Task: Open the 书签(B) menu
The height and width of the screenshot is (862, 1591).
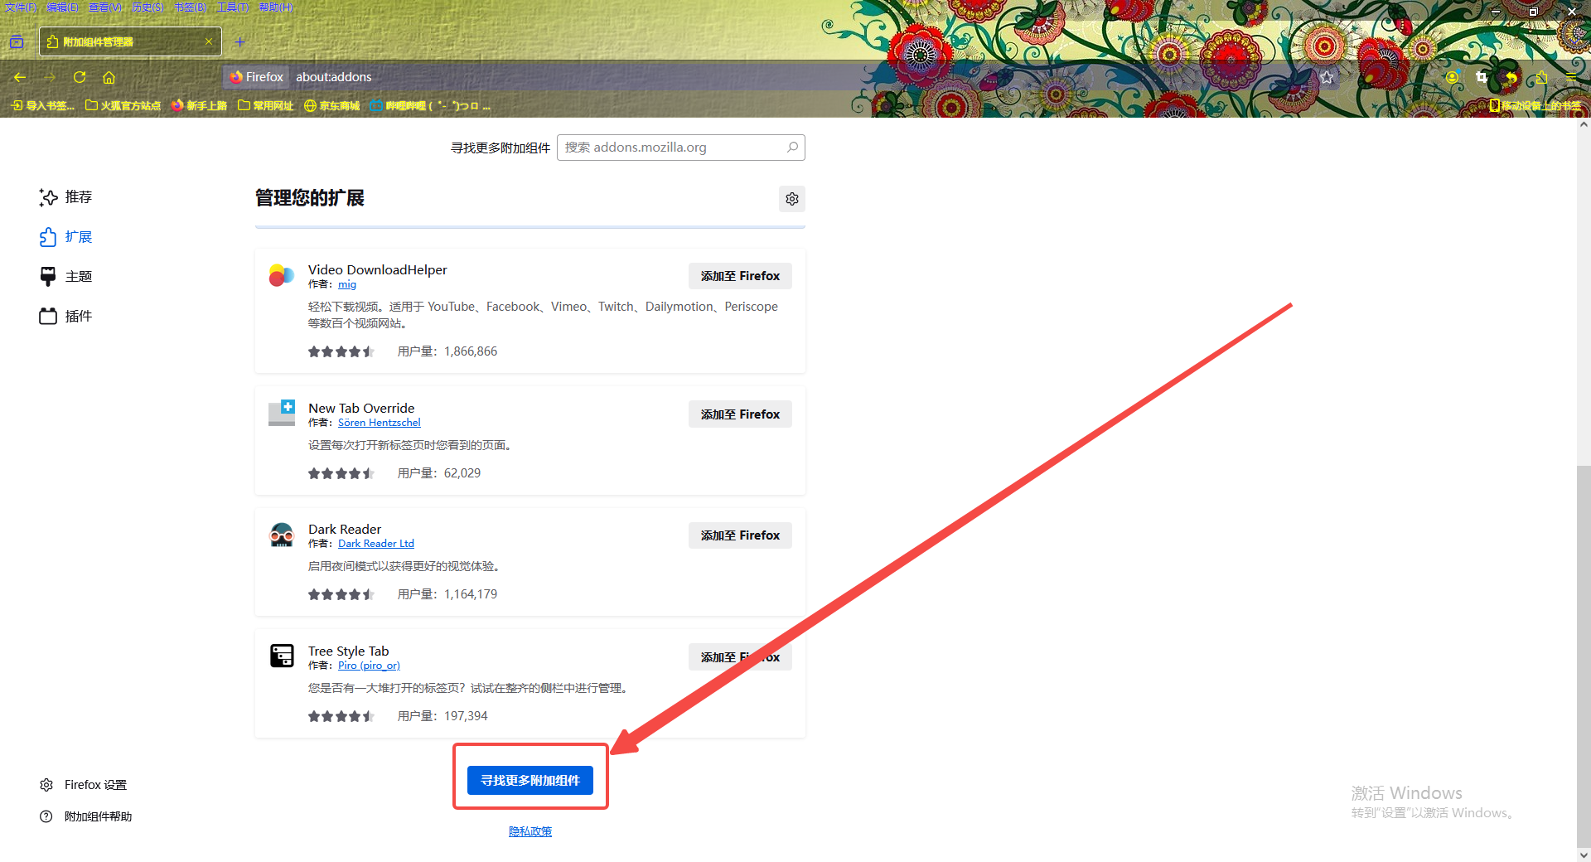Action: [191, 7]
